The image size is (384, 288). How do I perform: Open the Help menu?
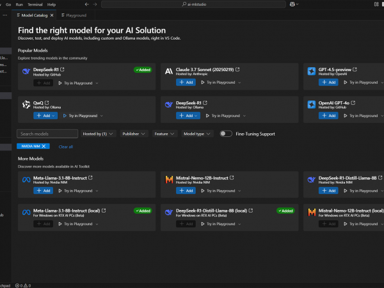click(51, 4)
